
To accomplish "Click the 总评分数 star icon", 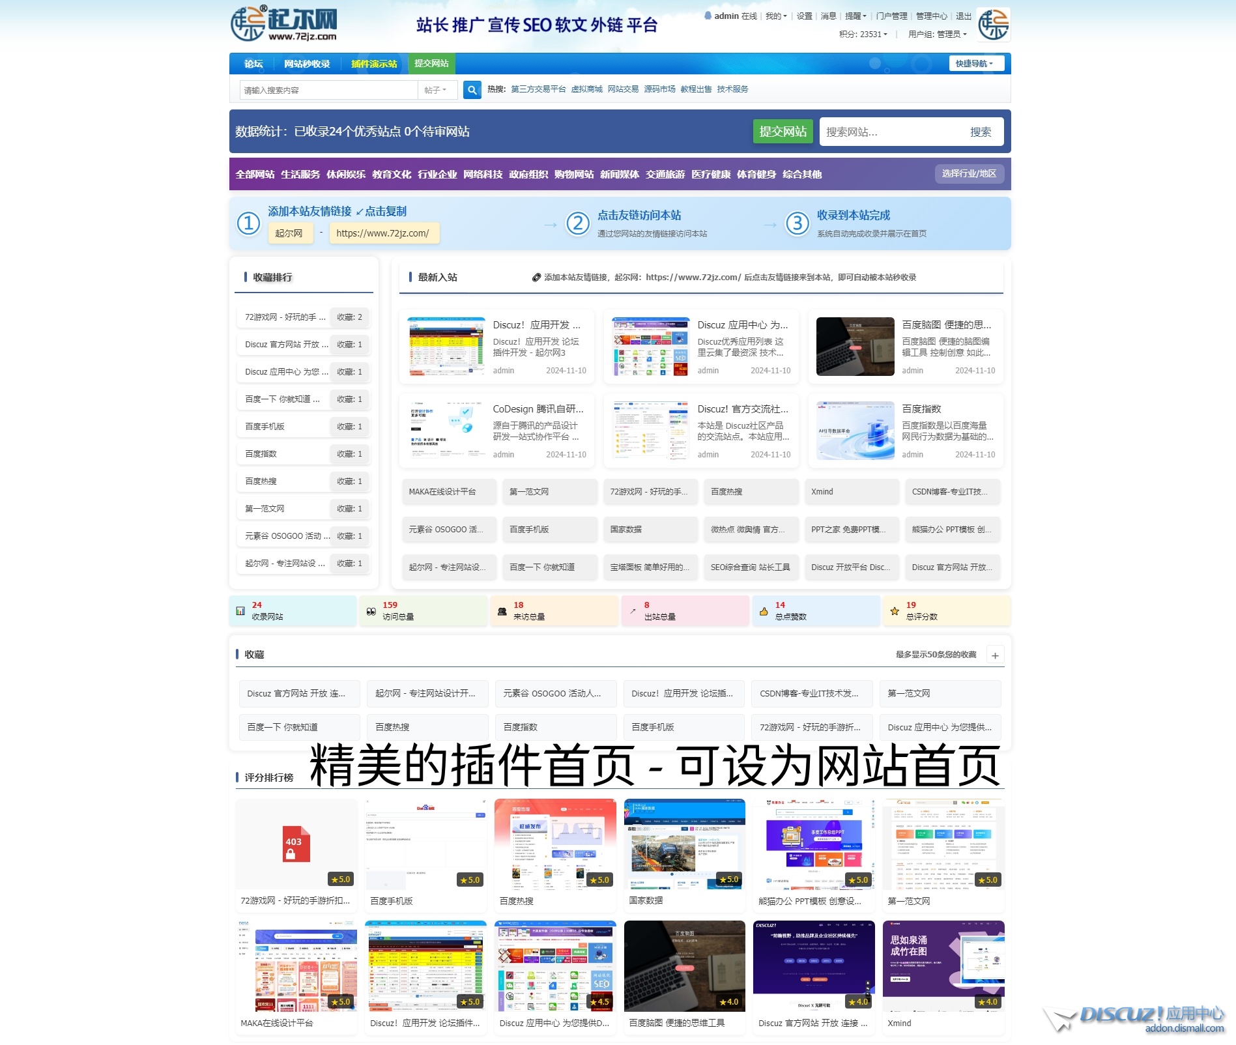I will pos(895,611).
